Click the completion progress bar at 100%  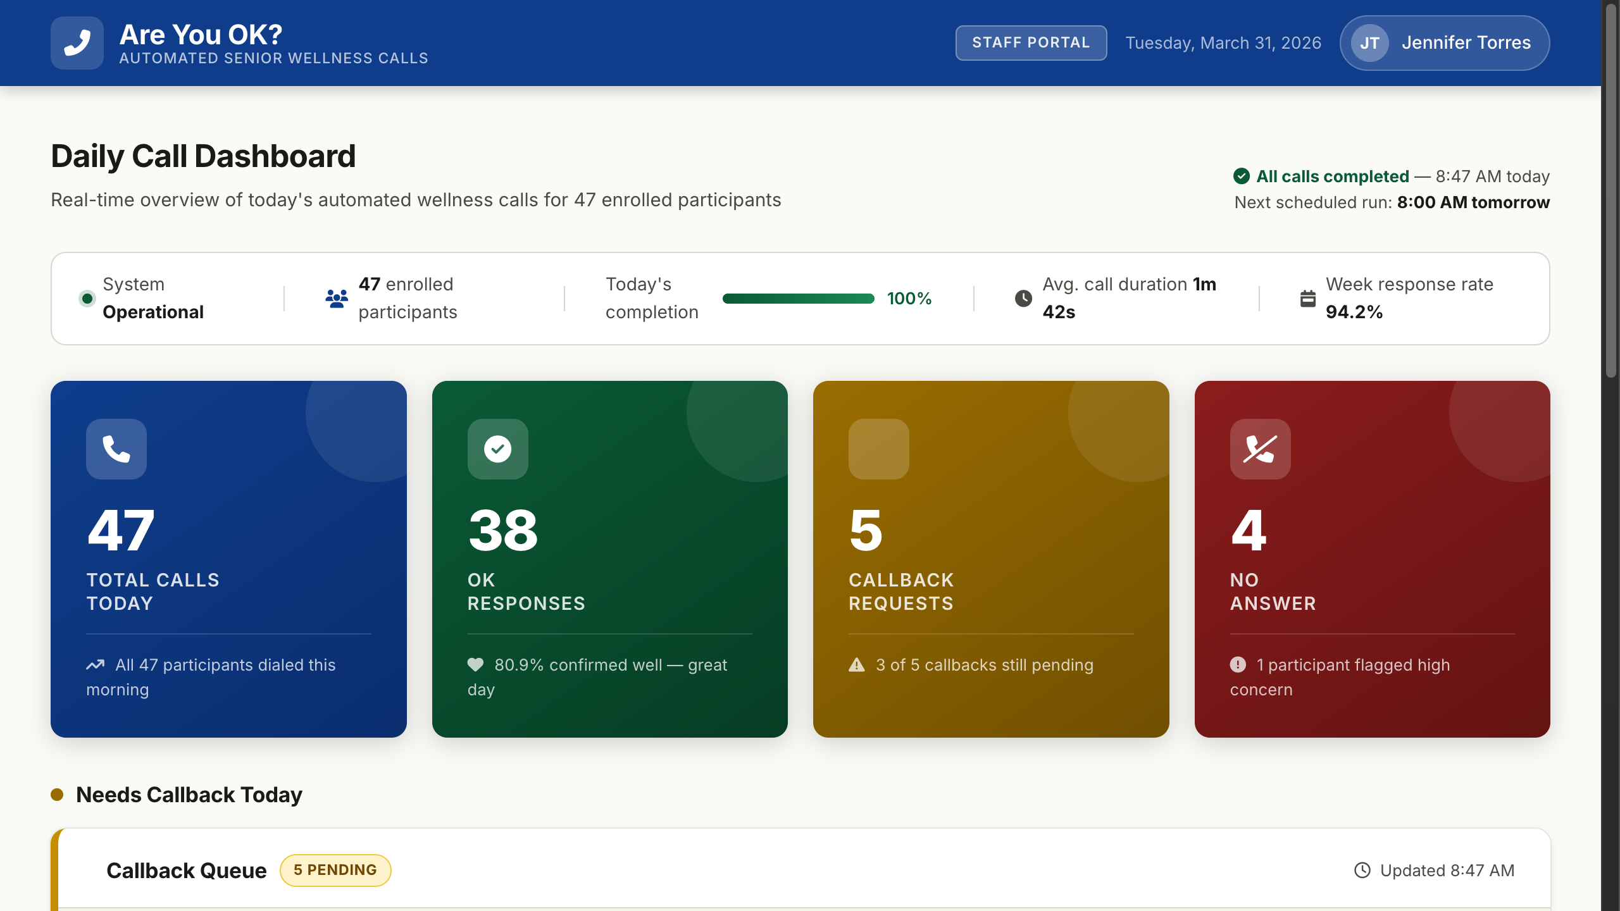coord(799,298)
